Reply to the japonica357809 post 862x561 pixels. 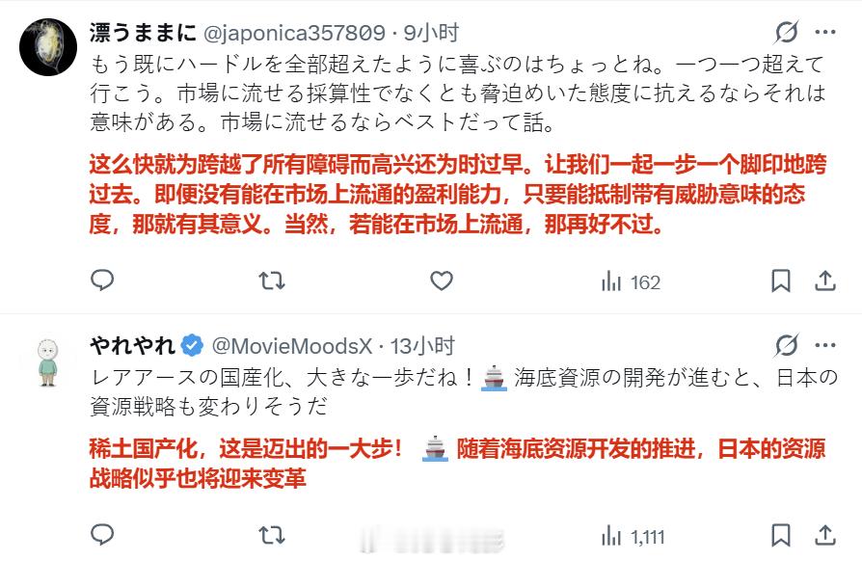coord(101,280)
